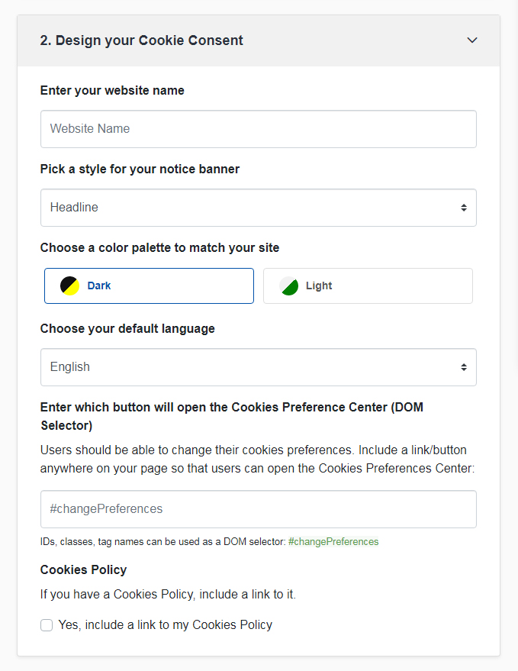Screen dimensions: 518x671
Task: Click the chevron on the English language selector
Action: tap(464, 367)
